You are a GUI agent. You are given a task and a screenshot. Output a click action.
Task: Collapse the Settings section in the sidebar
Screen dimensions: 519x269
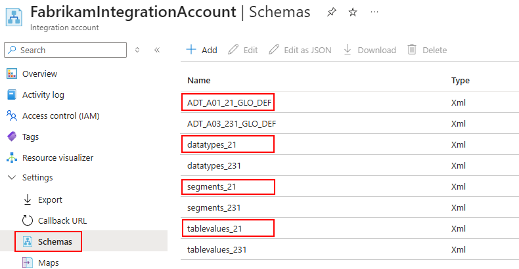pos(12,177)
